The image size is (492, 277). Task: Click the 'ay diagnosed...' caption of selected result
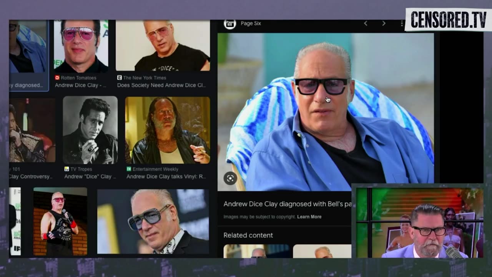tap(26, 85)
